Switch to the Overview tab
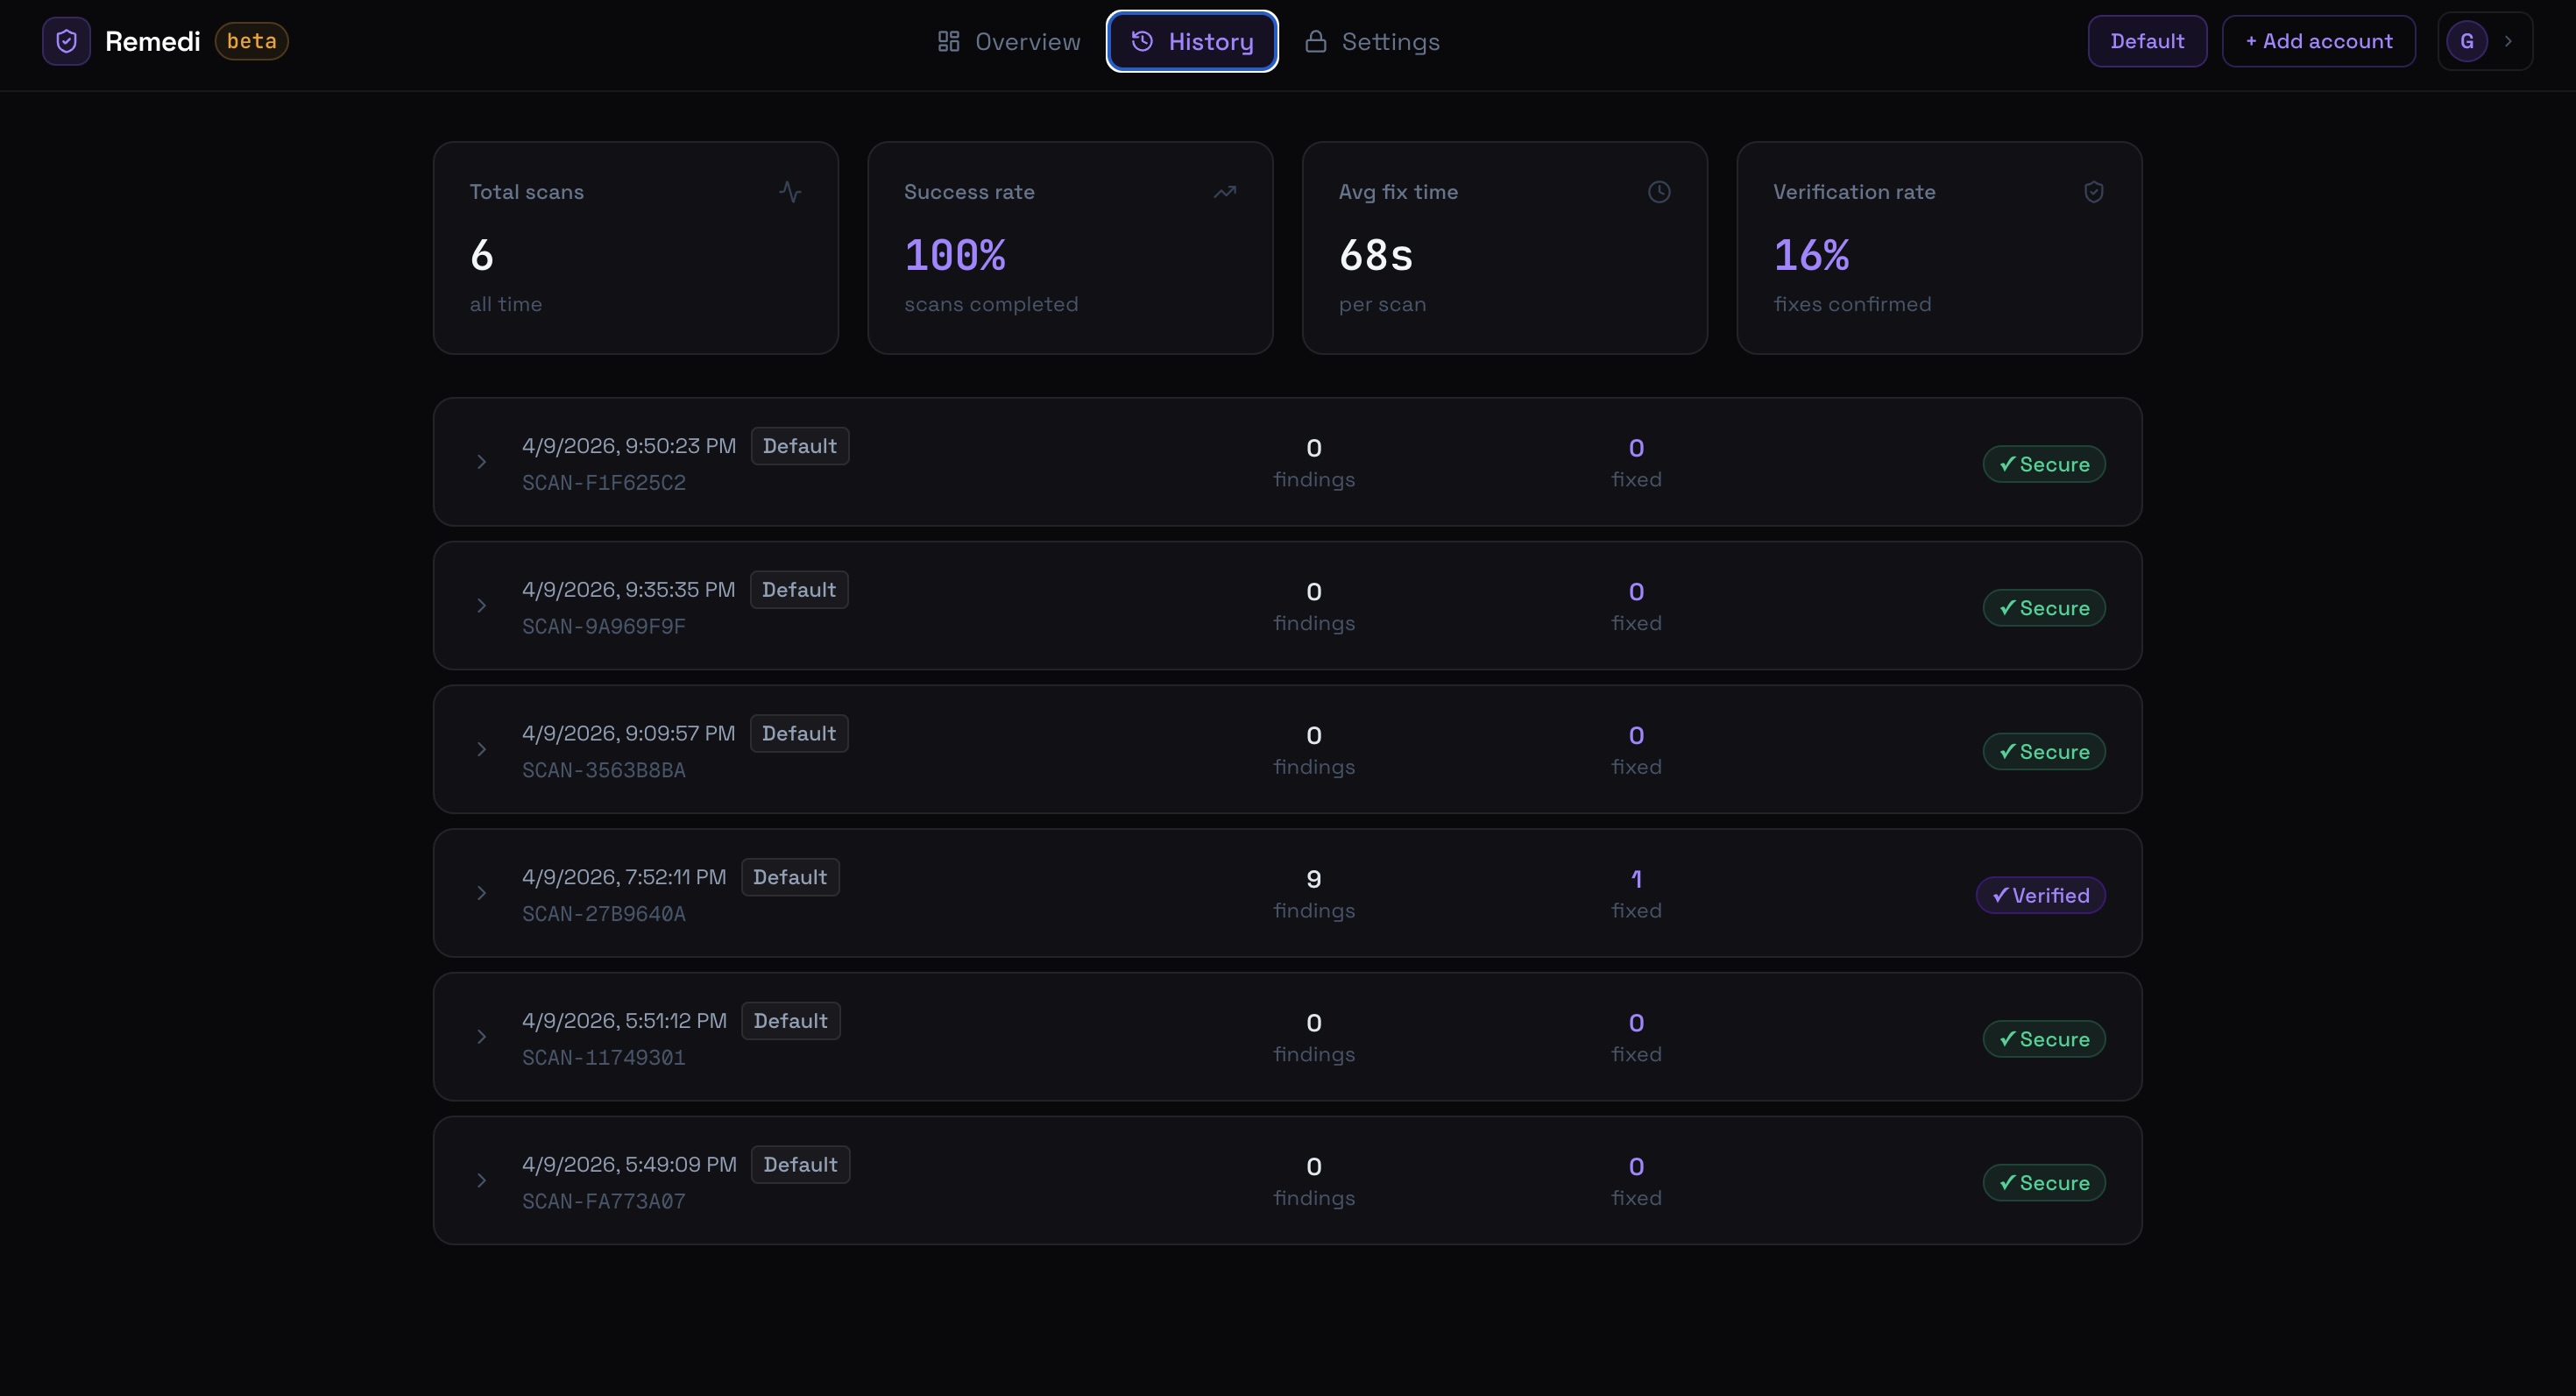 (1008, 41)
